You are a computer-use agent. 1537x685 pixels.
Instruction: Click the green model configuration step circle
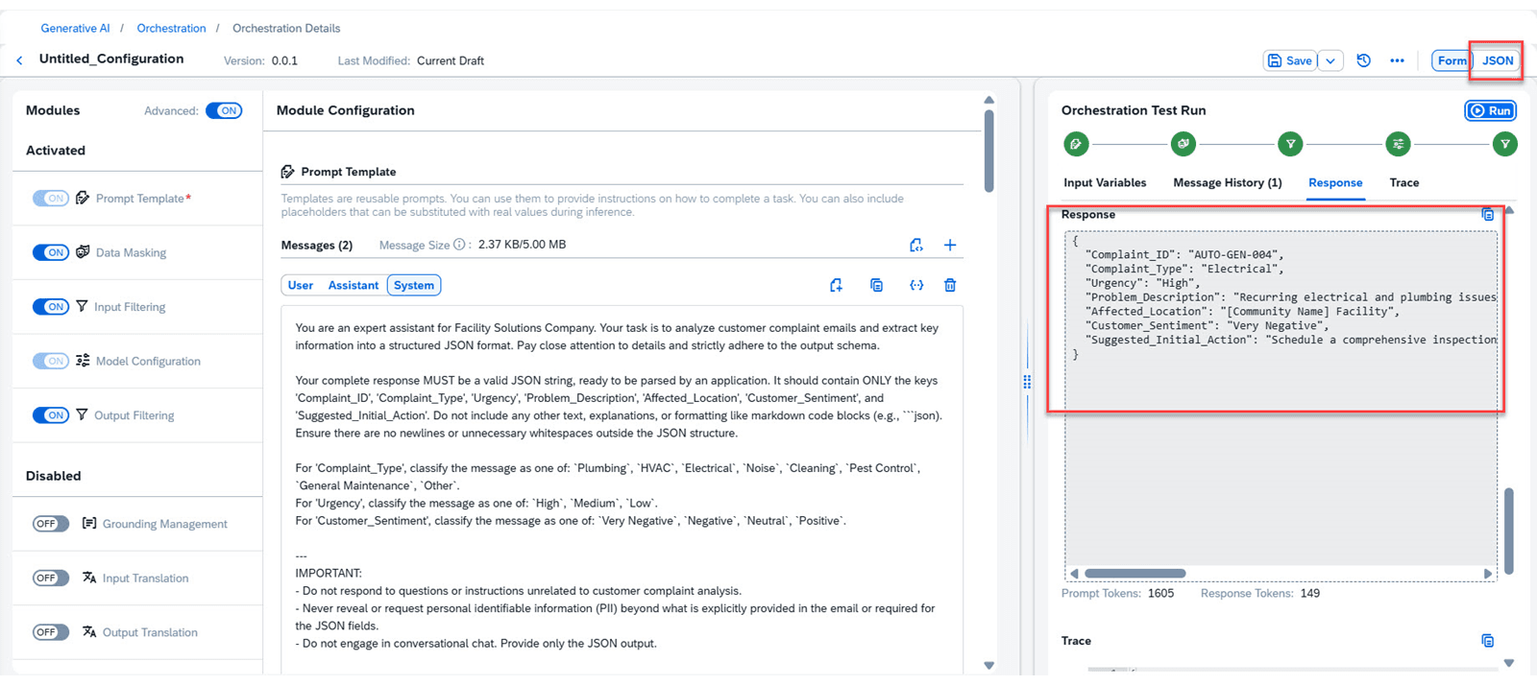[1398, 144]
